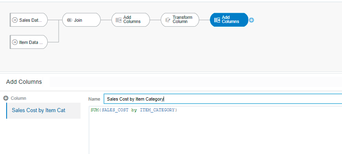Open the Join step
This screenshot has height=154, width=342.
[x=81, y=20]
